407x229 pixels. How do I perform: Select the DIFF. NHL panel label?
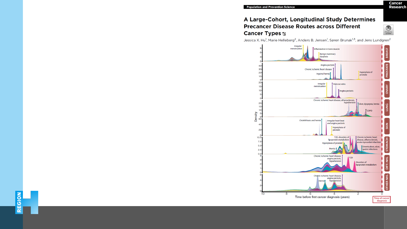tap(387, 163)
